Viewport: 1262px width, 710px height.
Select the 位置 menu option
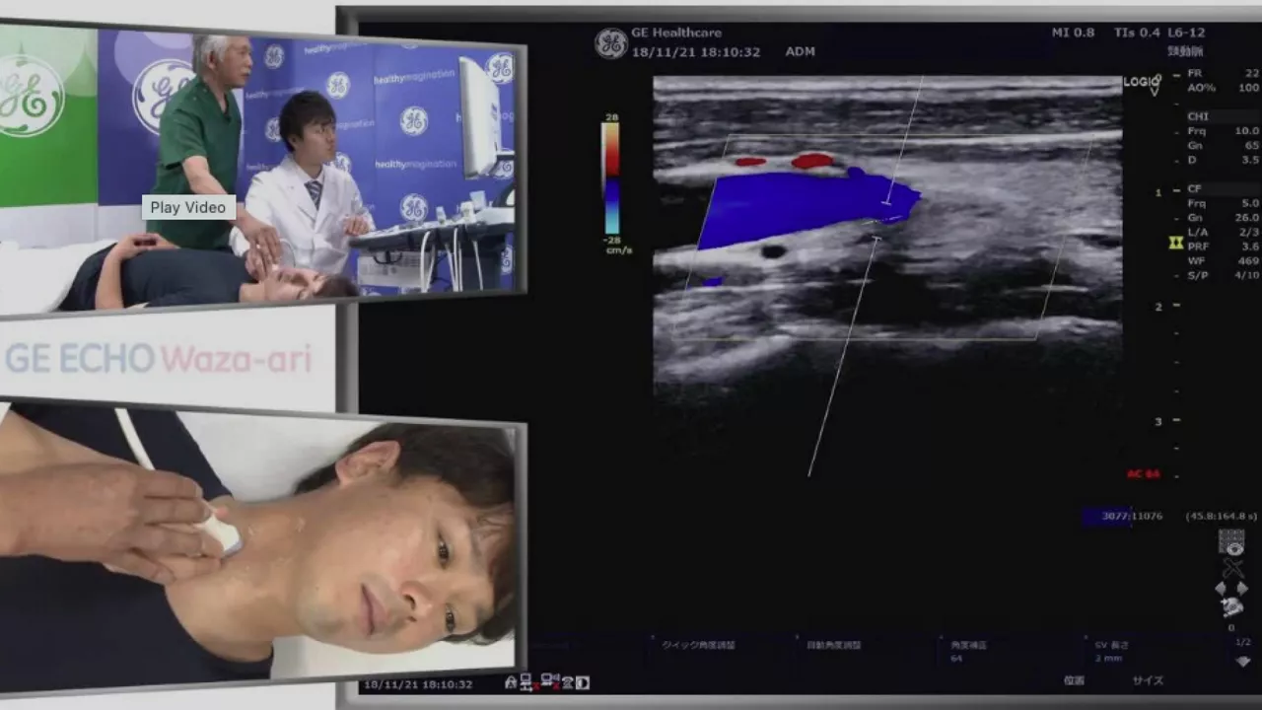pos(1074,680)
